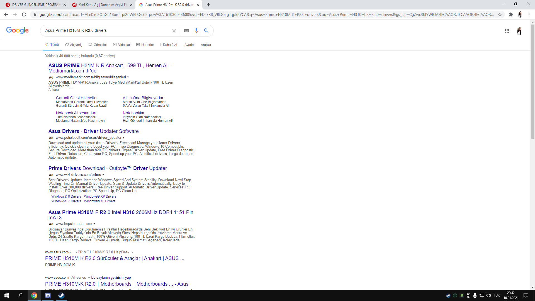This screenshot has width=535, height=301.
Task: Open the Windows notification center
Action: [x=526, y=295]
